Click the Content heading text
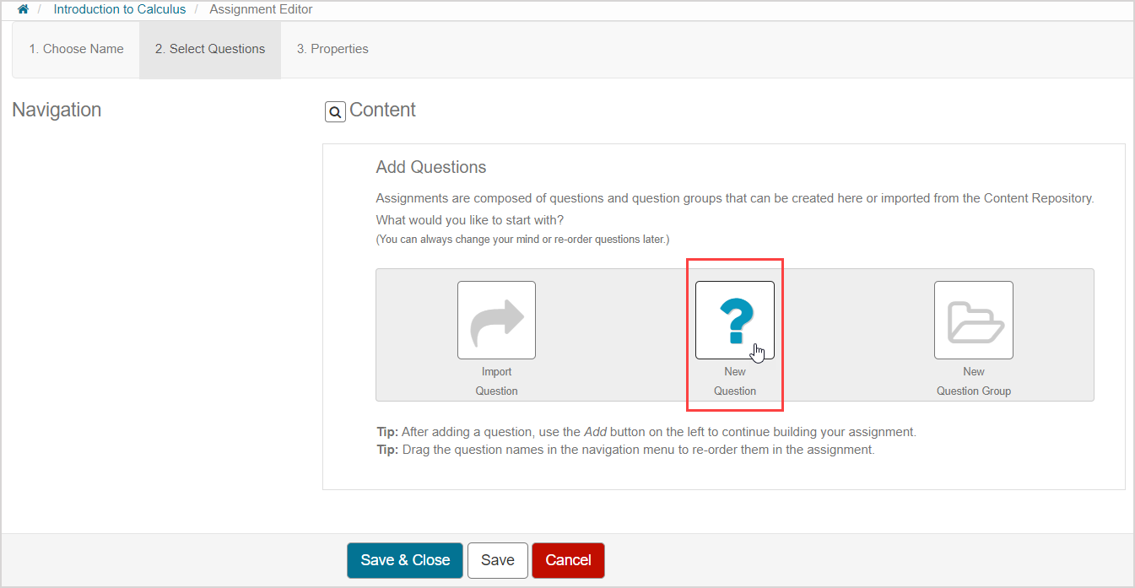Viewport: 1135px width, 588px height. [x=382, y=110]
